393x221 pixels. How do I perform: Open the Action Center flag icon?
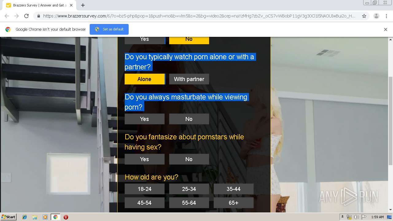[x=364, y=217]
